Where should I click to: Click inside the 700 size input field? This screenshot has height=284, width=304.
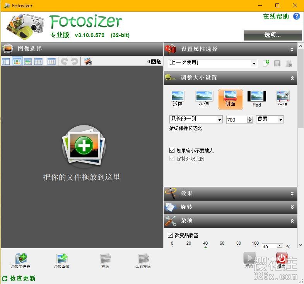237,120
